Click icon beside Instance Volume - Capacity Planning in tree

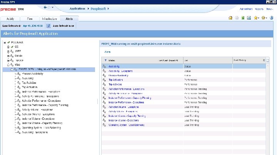point(19,123)
